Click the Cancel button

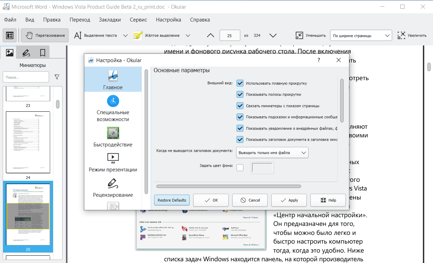pyautogui.click(x=250, y=200)
